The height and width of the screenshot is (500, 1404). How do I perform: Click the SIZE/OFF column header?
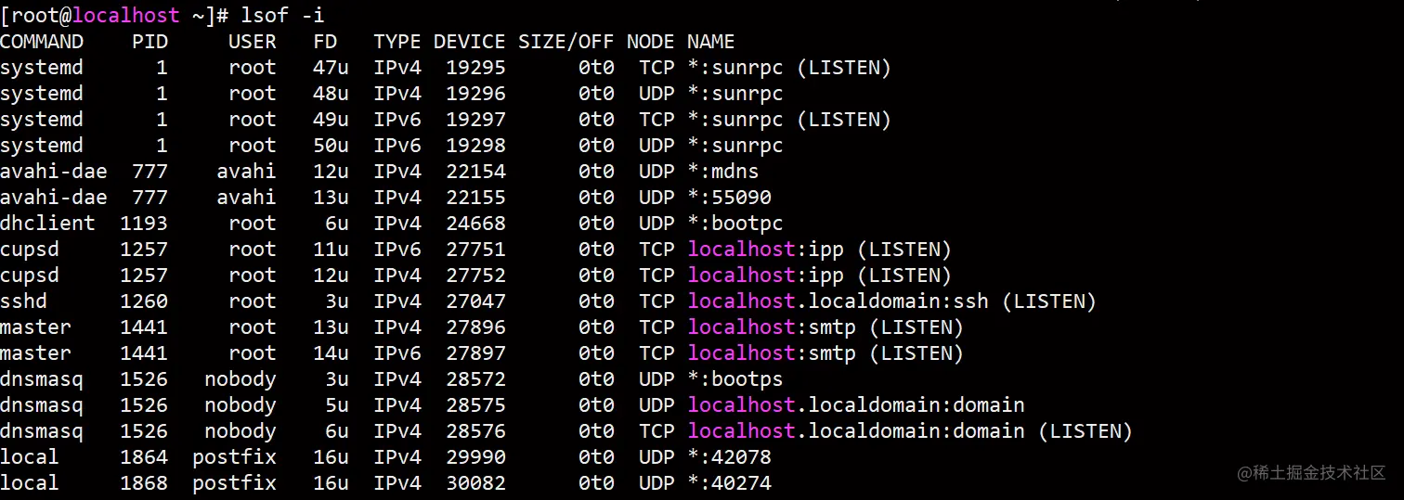[566, 42]
